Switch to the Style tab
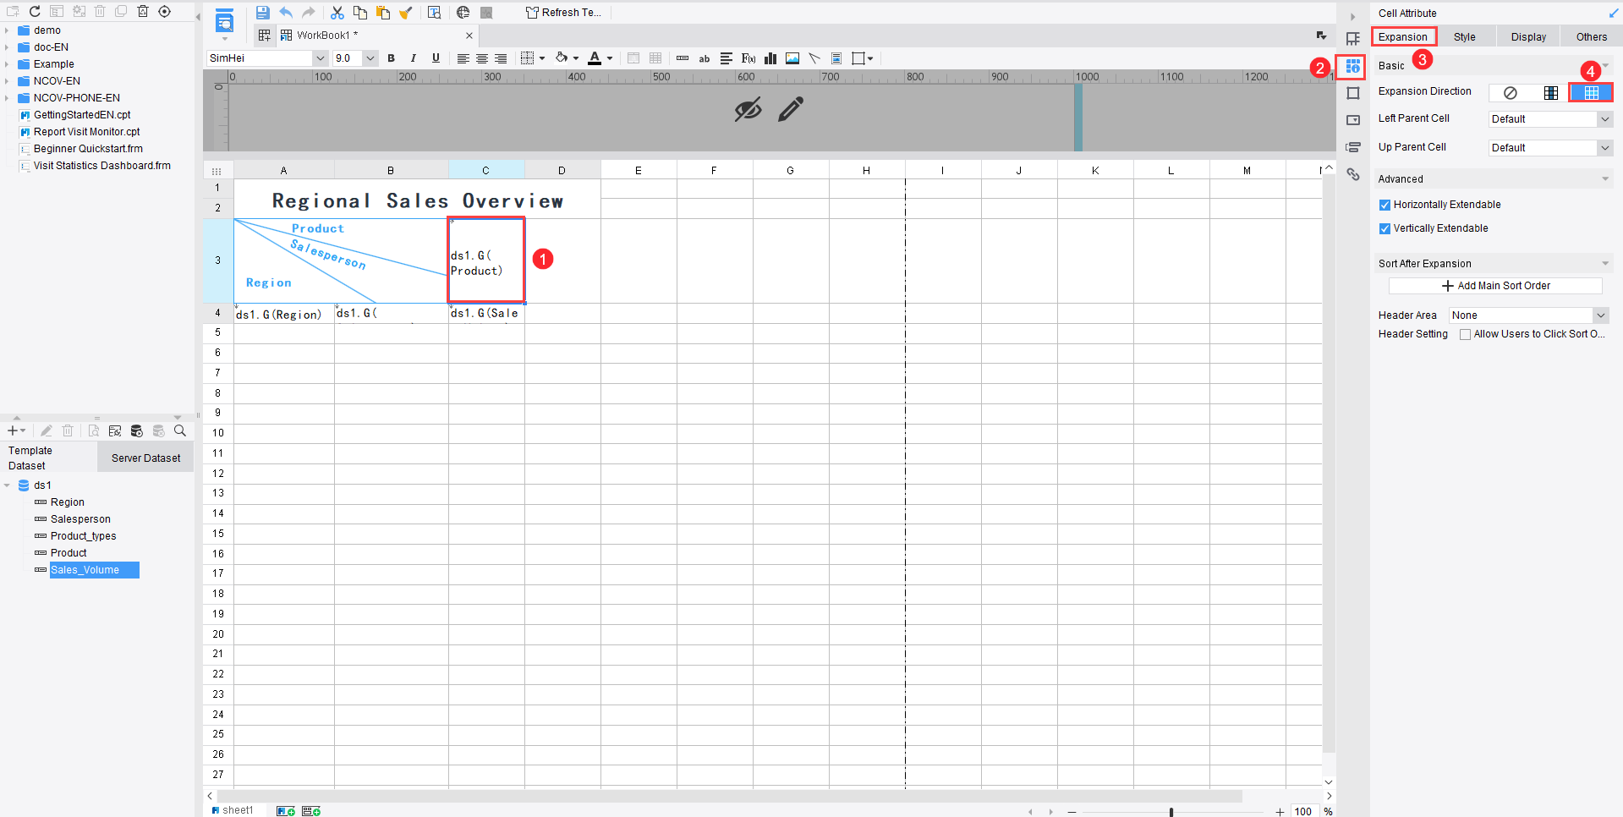Image resolution: width=1623 pixels, height=817 pixels. coord(1465,37)
